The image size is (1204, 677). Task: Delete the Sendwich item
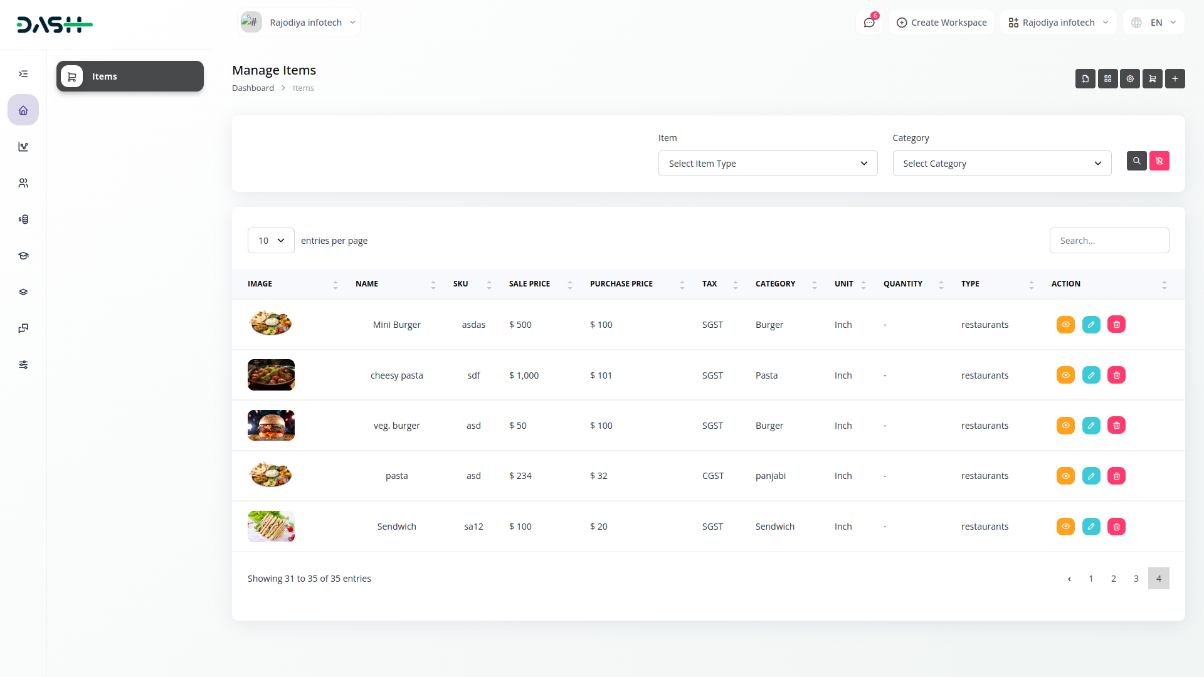pyautogui.click(x=1116, y=527)
